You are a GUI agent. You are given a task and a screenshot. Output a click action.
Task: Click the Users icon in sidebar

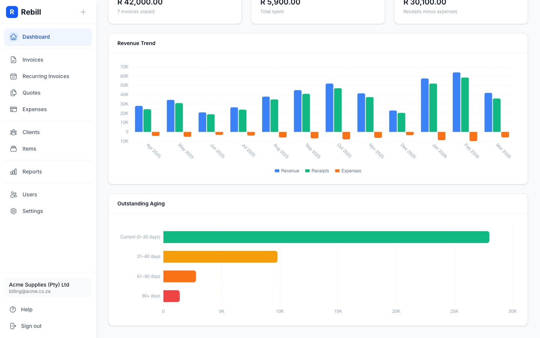[13, 195]
